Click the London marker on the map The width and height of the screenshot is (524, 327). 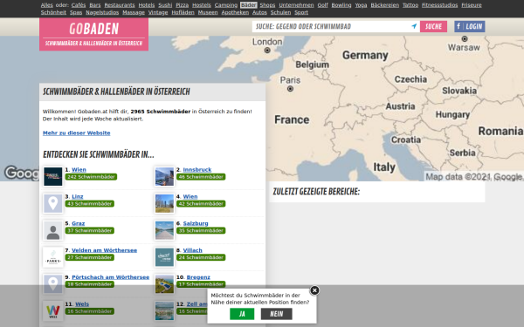[267, 51]
